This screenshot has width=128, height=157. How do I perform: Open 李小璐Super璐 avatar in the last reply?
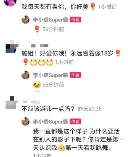[x=25, y=121]
